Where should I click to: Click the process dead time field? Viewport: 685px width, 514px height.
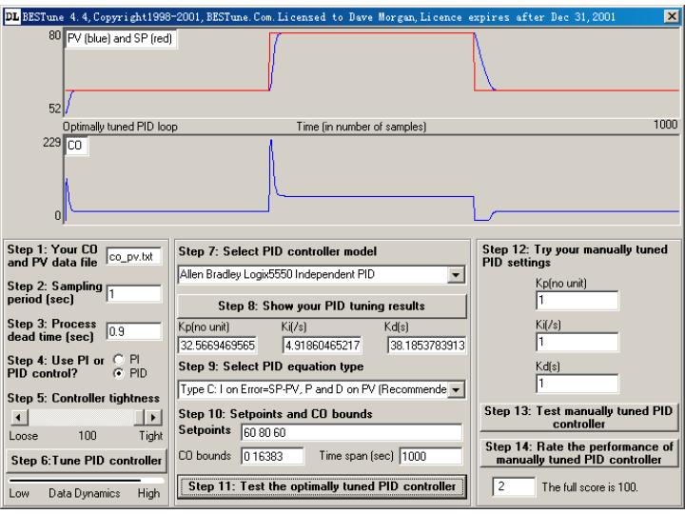tap(134, 331)
